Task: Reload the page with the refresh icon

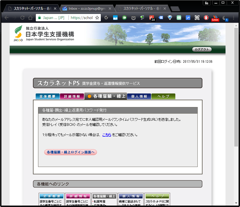Action: coord(22,18)
